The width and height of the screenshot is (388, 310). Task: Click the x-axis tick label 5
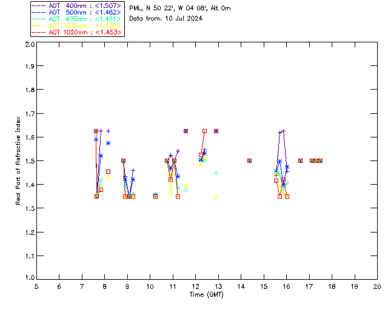(x=36, y=286)
